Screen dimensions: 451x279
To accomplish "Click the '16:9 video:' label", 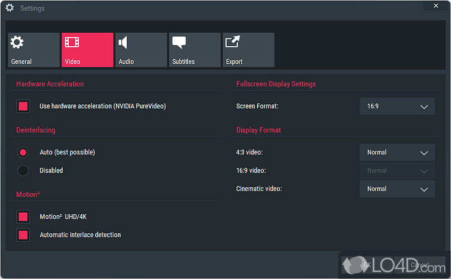I will point(251,171).
